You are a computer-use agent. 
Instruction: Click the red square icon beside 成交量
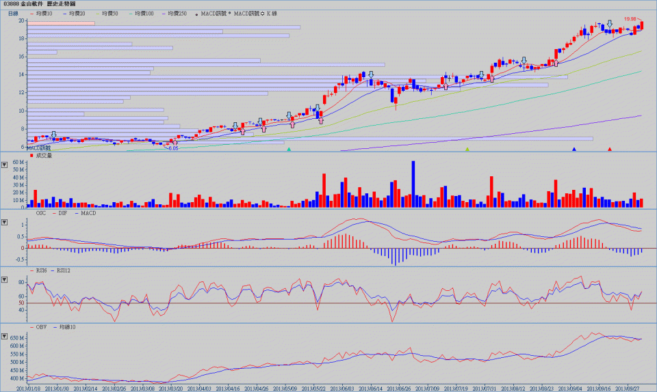tap(32, 156)
